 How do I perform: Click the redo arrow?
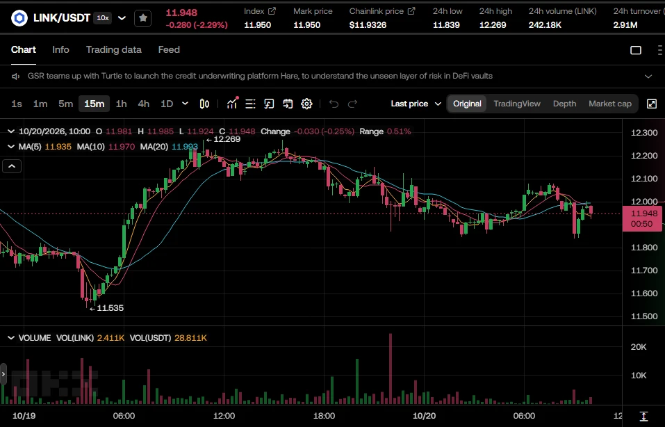coord(352,104)
